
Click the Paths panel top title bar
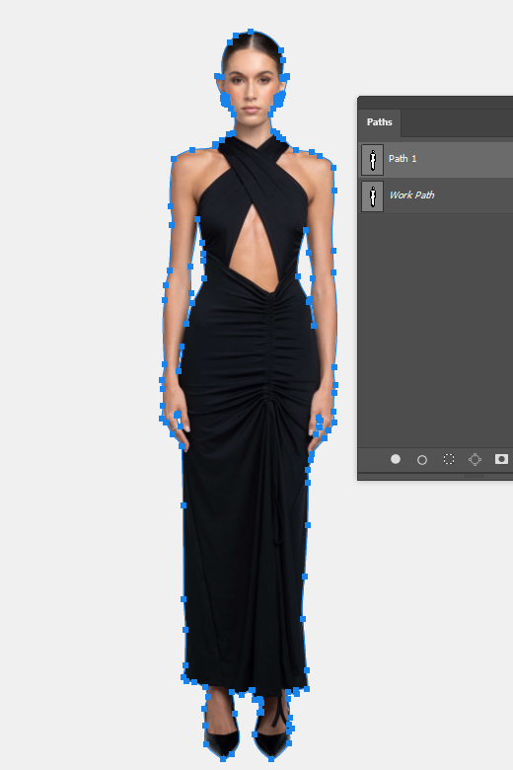pyautogui.click(x=436, y=102)
